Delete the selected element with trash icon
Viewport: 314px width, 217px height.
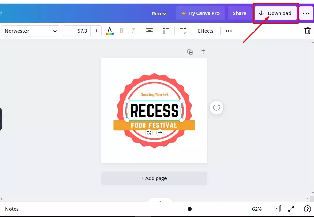(308, 31)
